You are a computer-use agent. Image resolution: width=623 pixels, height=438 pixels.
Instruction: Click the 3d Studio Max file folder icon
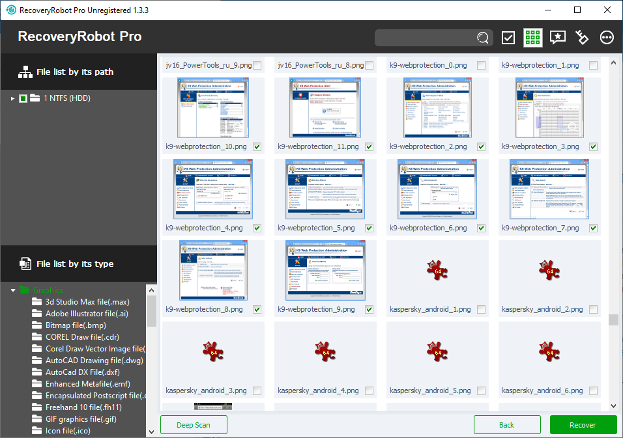[x=37, y=302]
